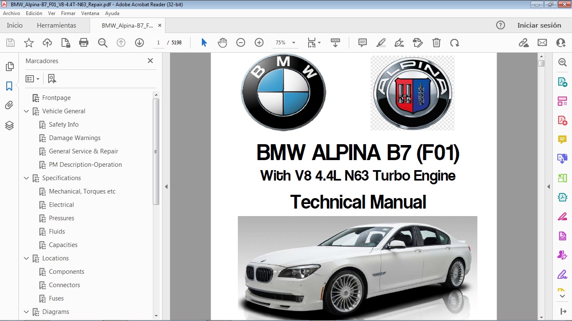This screenshot has width=572, height=321.
Task: Collapse the Specifications bookmark
Action: pyautogui.click(x=26, y=178)
